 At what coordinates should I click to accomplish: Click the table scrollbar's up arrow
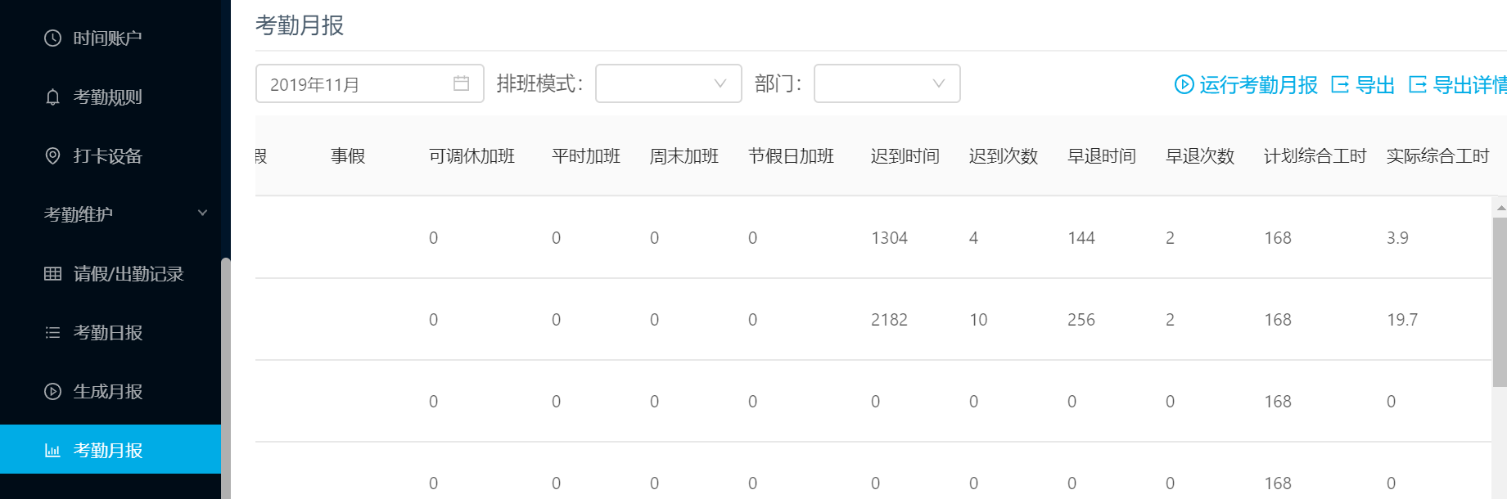click(x=1500, y=208)
